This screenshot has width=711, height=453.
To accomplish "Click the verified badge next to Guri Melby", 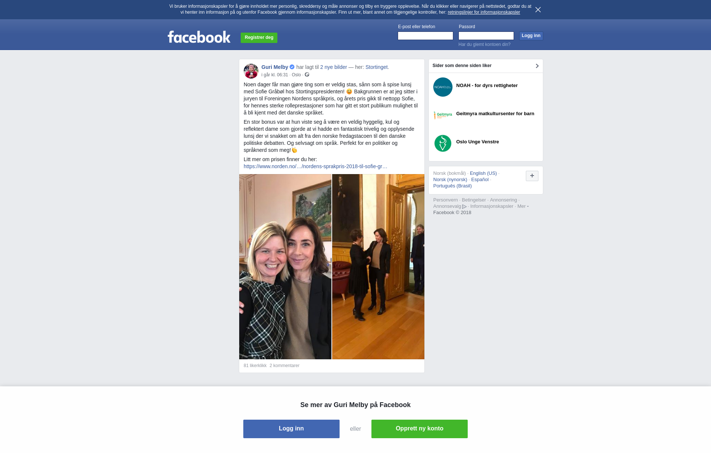I will point(292,67).
